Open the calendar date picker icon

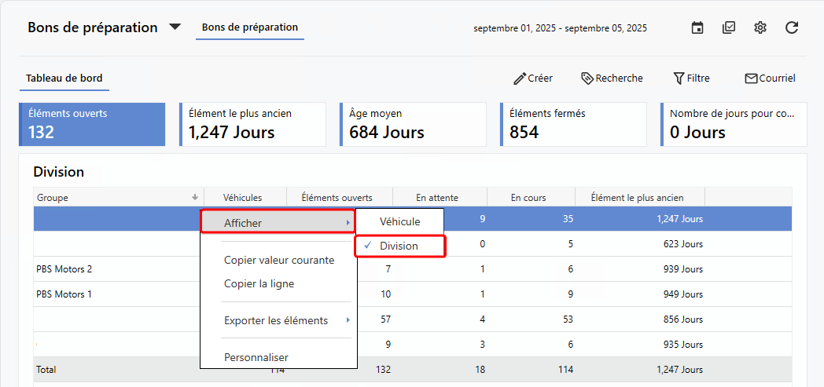pos(697,28)
